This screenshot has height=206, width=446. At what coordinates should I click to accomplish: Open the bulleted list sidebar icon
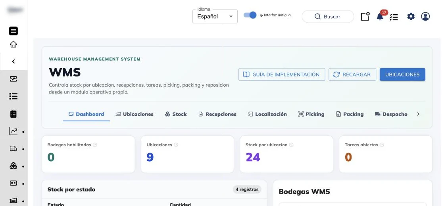point(13,96)
